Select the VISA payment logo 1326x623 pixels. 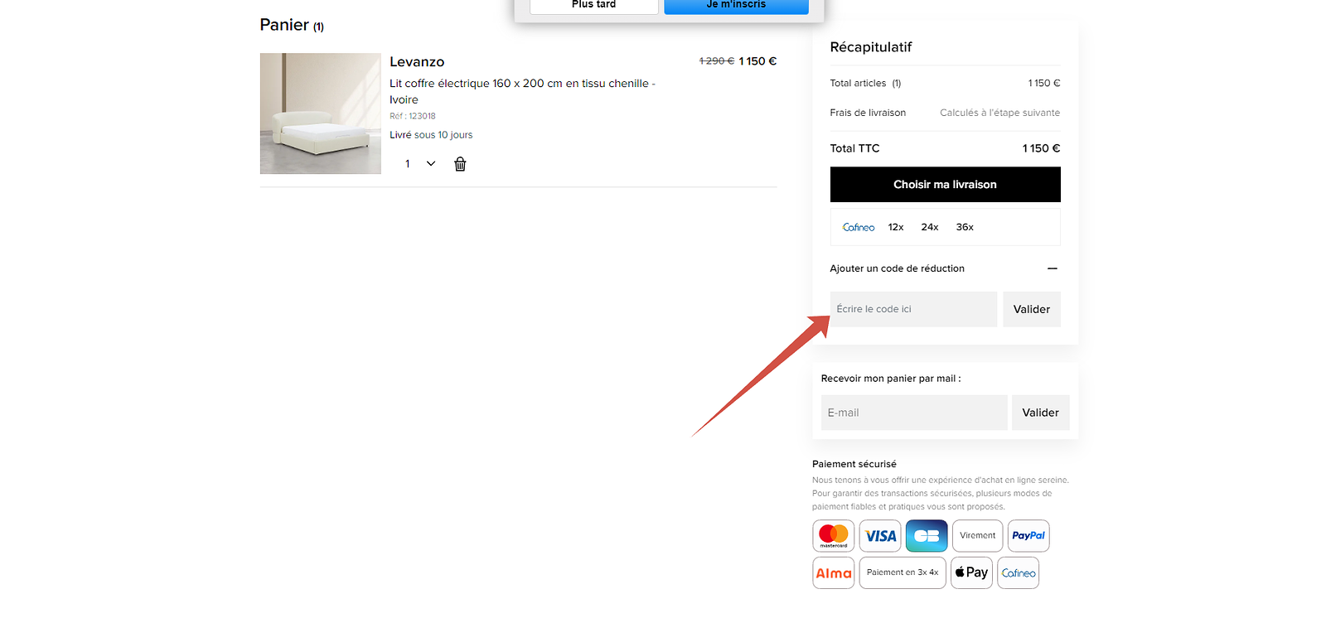[880, 536]
